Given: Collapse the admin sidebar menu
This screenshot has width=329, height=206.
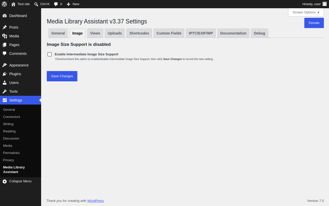Looking at the screenshot, I should click(x=17, y=181).
